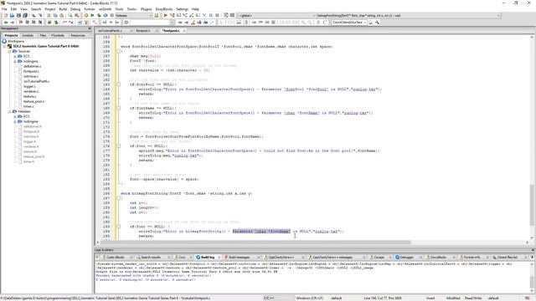Viewport: 536px width, 301px height.
Task: Click the search icon beside CountColorsOnSurface box
Action: (x=370, y=23)
